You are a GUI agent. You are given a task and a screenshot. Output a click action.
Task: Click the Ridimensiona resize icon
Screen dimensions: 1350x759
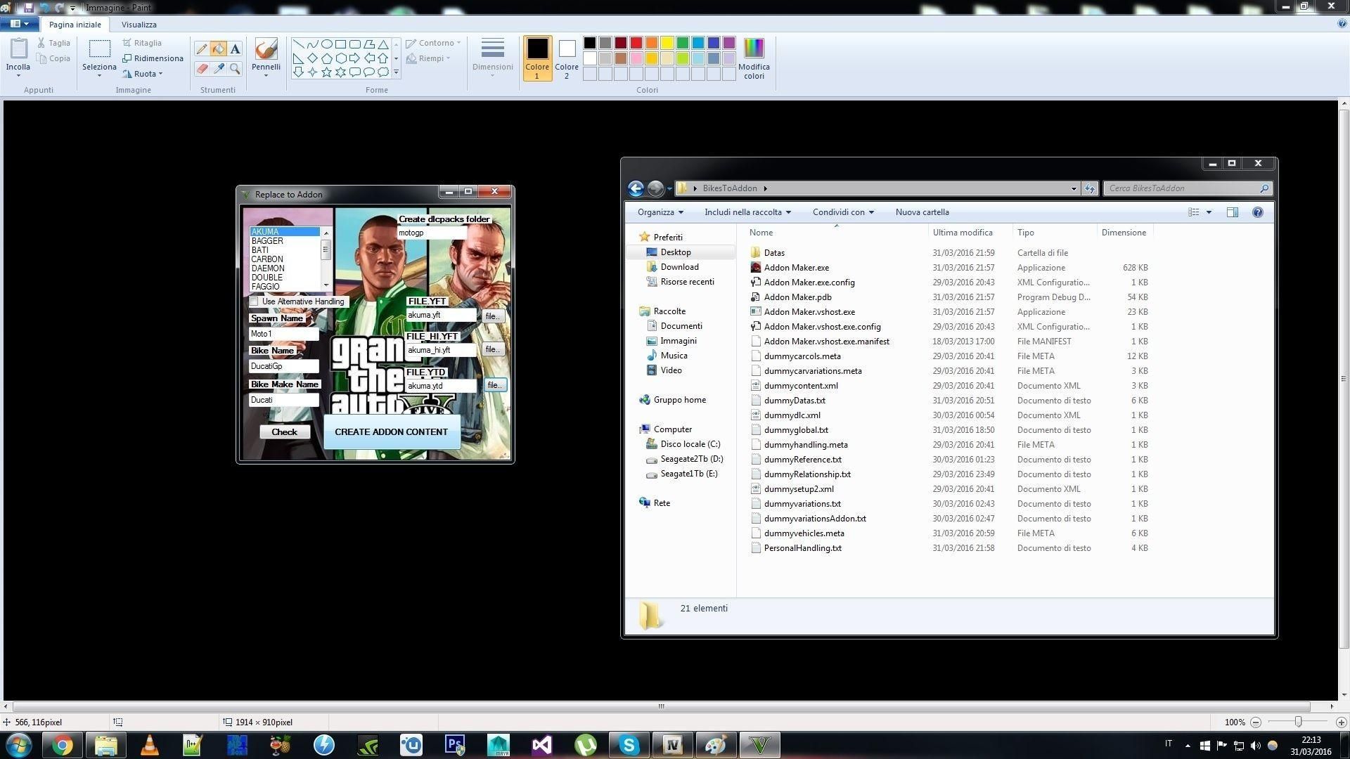click(127, 58)
